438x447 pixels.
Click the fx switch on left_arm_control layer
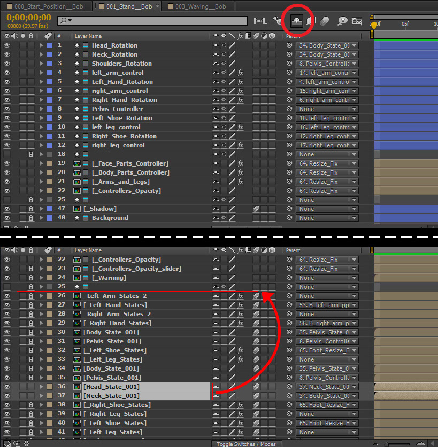point(241,73)
